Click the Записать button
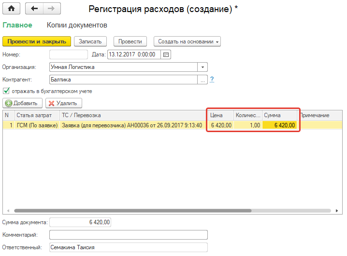Screen dimensions: 347x256 pyautogui.click(x=90, y=41)
